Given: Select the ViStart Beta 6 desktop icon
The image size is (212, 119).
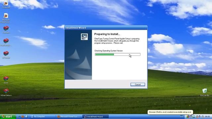Looking at the screenshot, I should (x=6, y=93).
